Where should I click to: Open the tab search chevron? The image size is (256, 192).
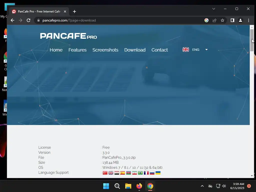click(x=213, y=9)
